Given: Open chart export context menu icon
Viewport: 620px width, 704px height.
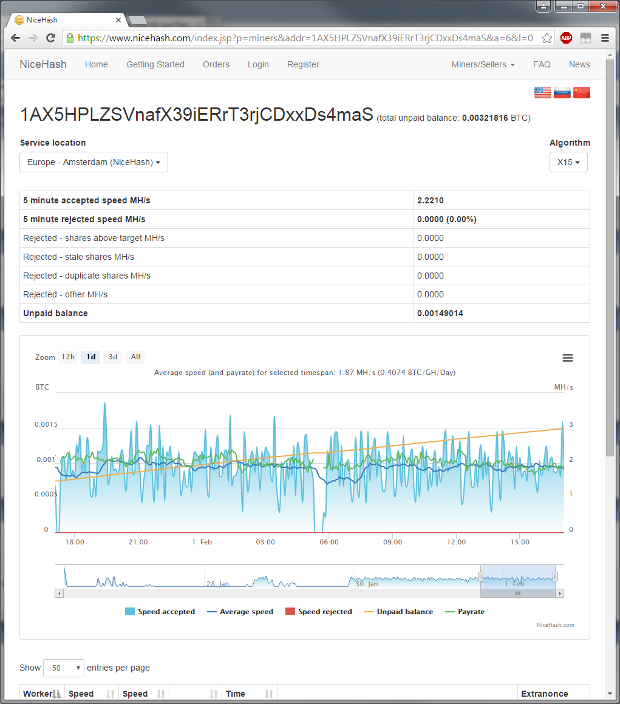Looking at the screenshot, I should click(x=568, y=357).
